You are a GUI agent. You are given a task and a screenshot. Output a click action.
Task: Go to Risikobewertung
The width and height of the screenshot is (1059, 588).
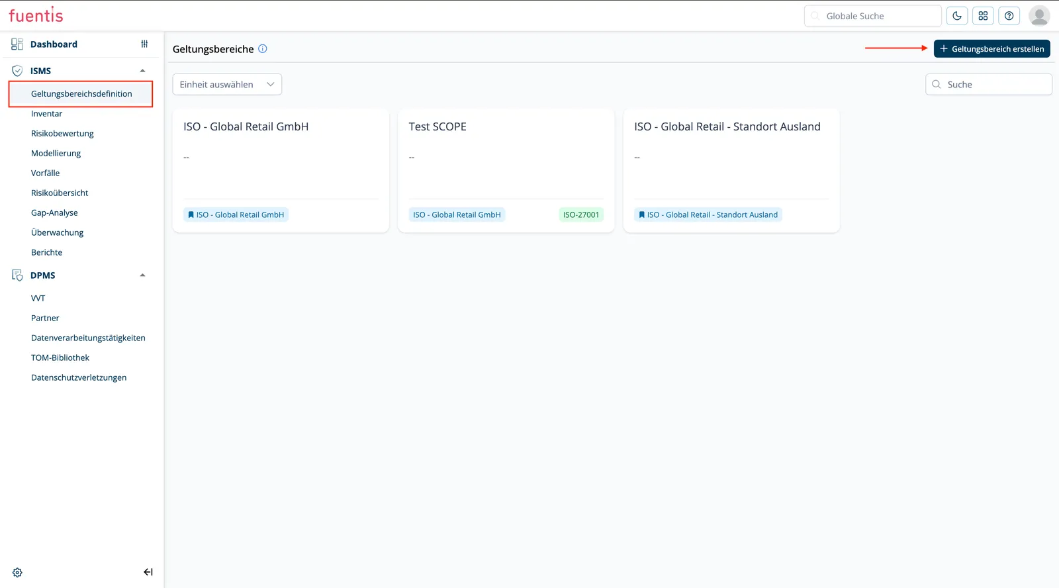tap(62, 134)
